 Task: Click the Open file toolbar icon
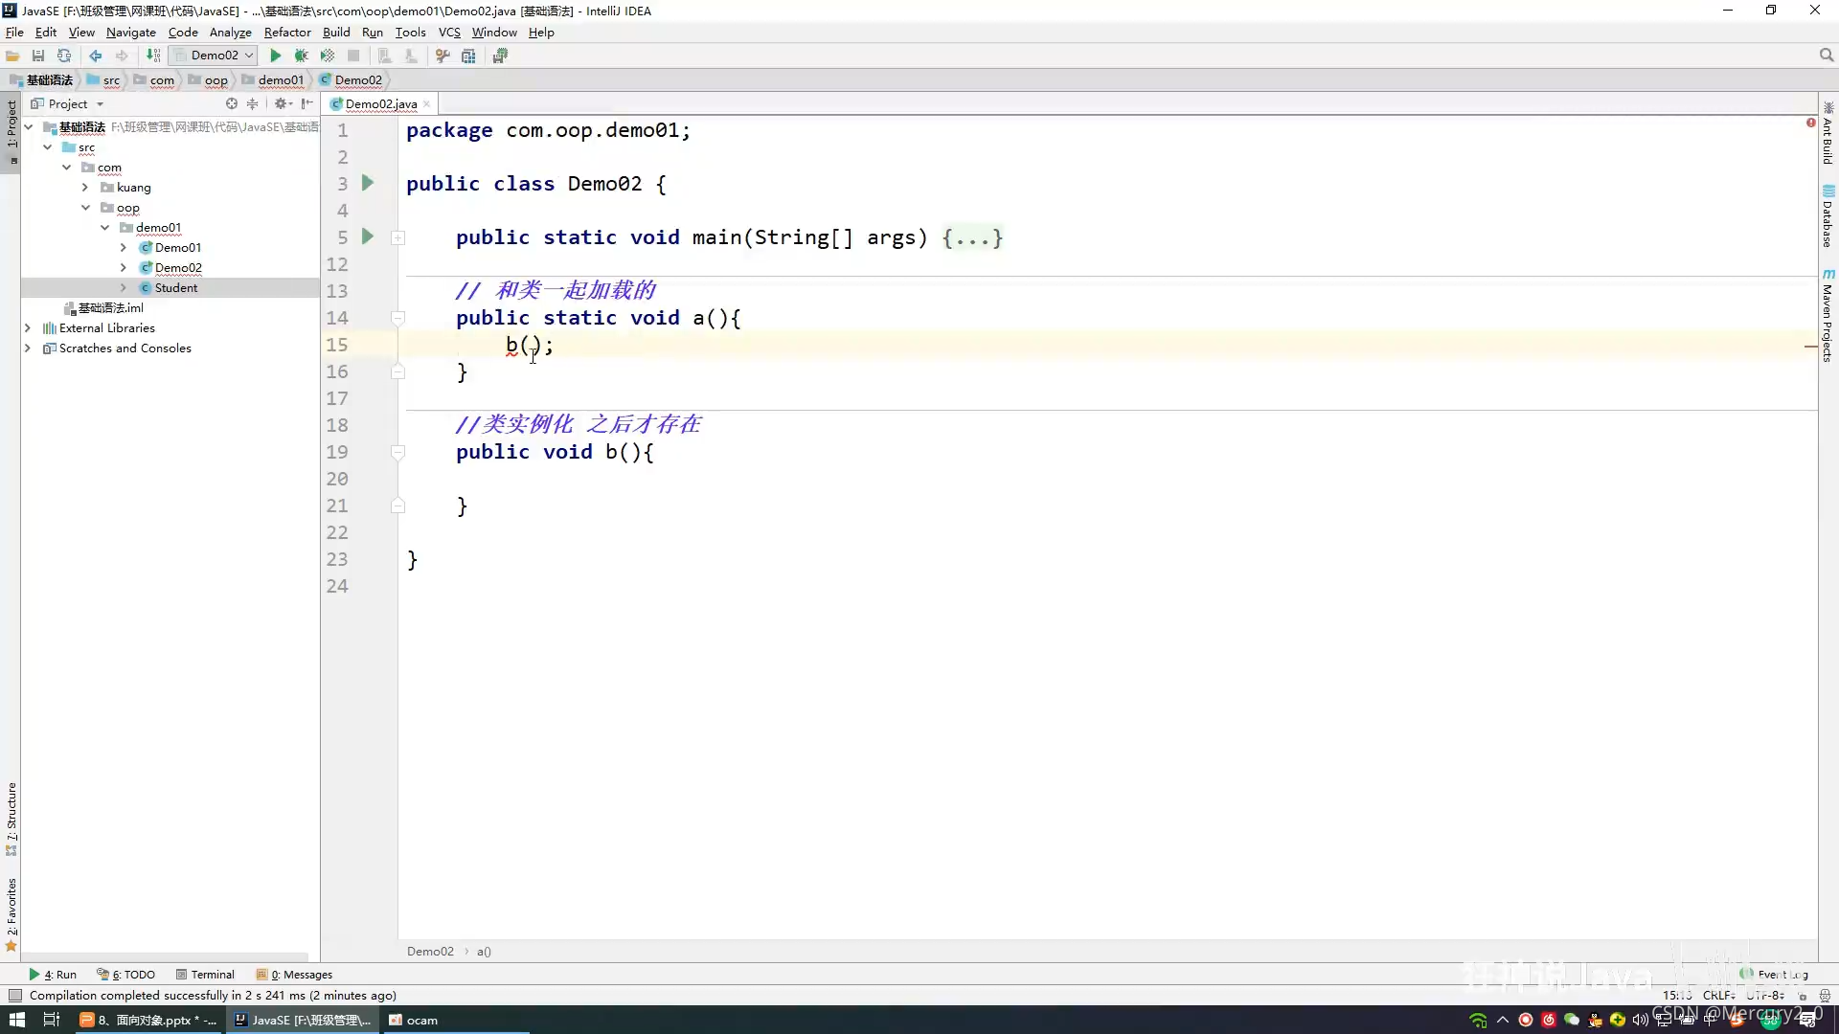[x=12, y=56]
